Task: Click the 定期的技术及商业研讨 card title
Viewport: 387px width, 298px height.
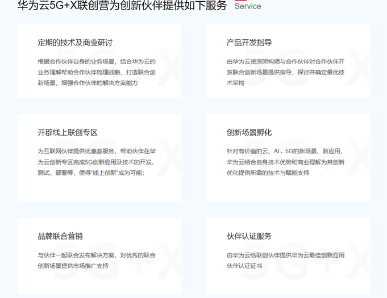Action: click(x=75, y=43)
